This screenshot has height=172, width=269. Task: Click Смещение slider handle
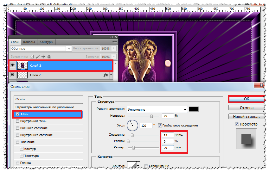pos(132,135)
